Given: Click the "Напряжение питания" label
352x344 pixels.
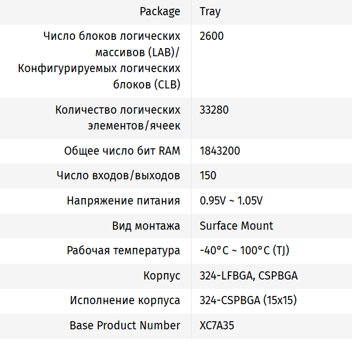Looking at the screenshot, I should tap(123, 200).
